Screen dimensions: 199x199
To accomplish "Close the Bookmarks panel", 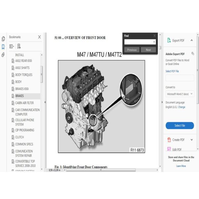I will click(x=39, y=37).
